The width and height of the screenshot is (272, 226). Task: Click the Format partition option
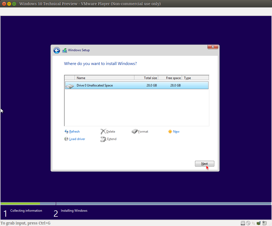click(x=140, y=131)
